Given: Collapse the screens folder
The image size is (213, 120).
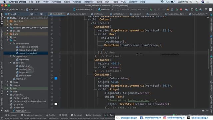Looking at the screenshot, I should pyautogui.click(x=11, y=63).
